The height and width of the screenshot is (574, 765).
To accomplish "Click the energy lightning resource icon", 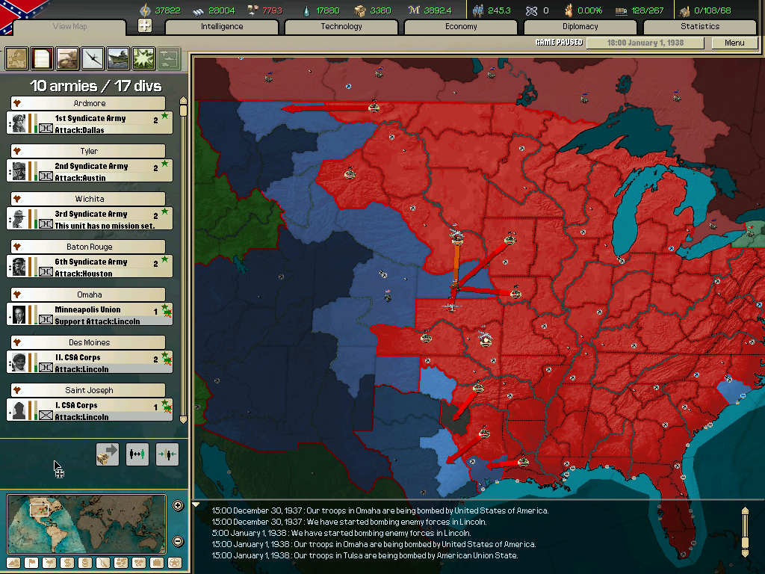I will tap(145, 10).
